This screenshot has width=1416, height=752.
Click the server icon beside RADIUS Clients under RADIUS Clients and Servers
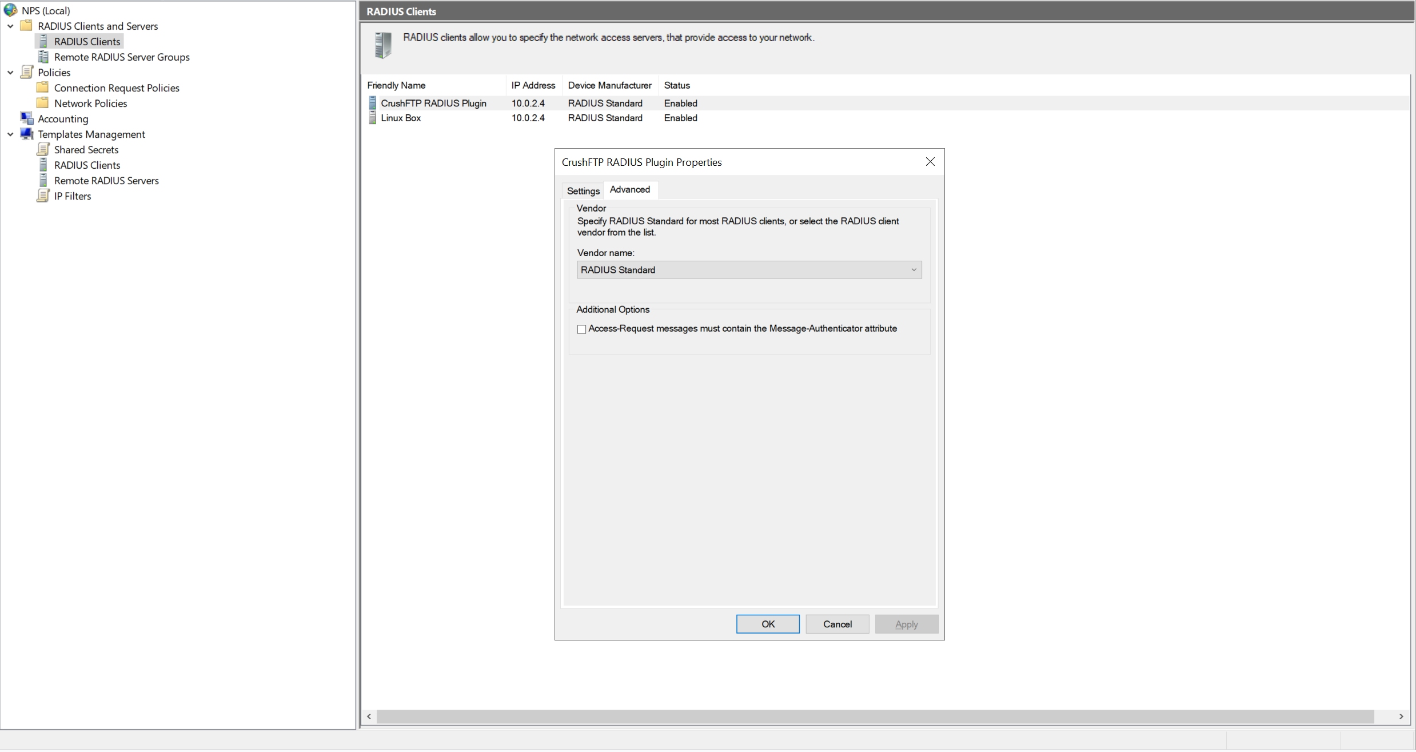(43, 41)
